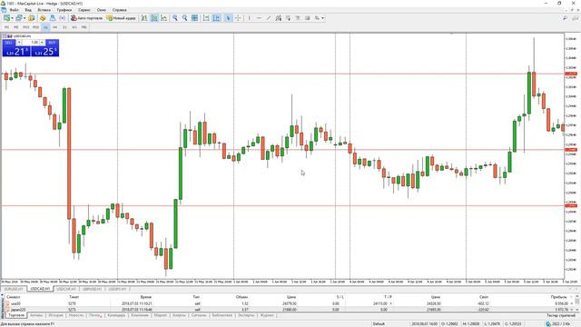Open the Вставка menu

tap(44, 10)
